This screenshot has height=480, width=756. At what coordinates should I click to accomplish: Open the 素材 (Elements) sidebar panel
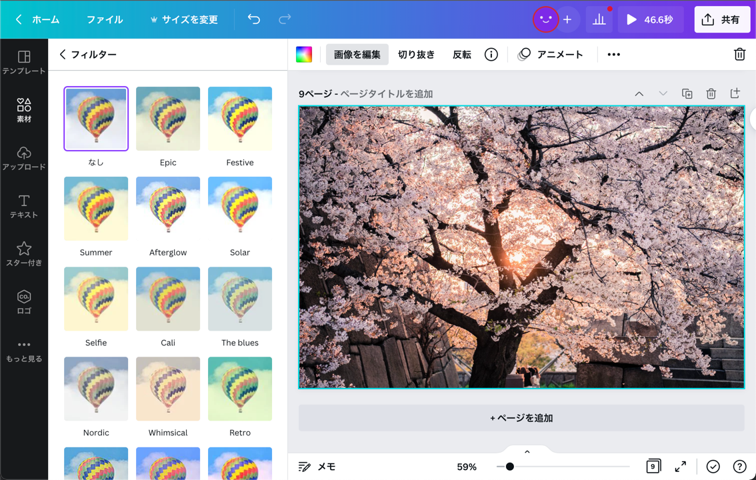[x=23, y=111]
